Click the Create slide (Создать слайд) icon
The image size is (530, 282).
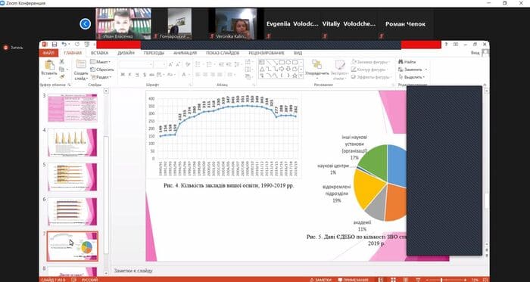tap(81, 64)
